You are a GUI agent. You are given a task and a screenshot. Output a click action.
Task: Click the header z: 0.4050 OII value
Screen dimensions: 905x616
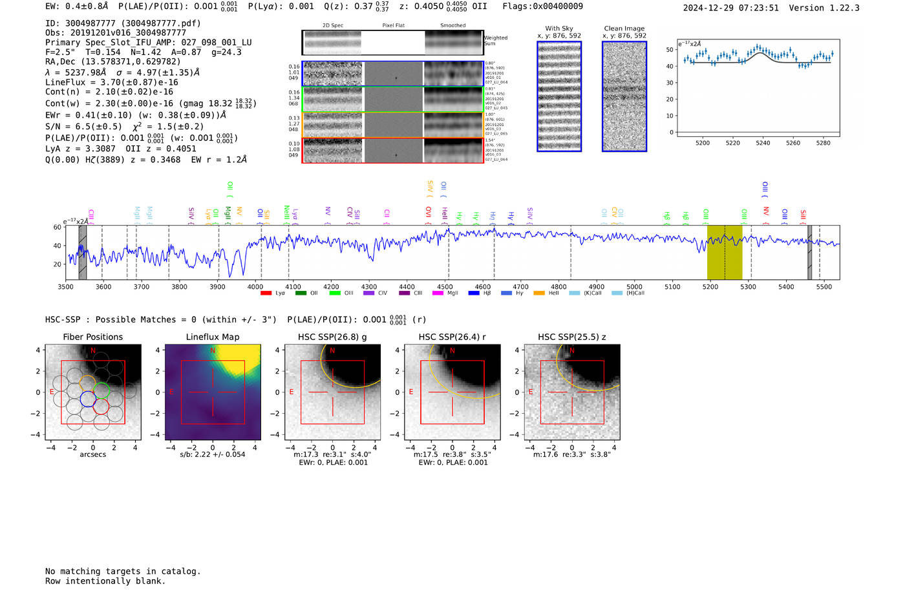(443, 6)
